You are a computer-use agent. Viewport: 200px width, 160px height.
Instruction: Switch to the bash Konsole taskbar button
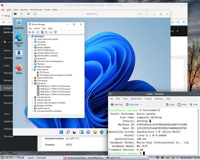42,158
